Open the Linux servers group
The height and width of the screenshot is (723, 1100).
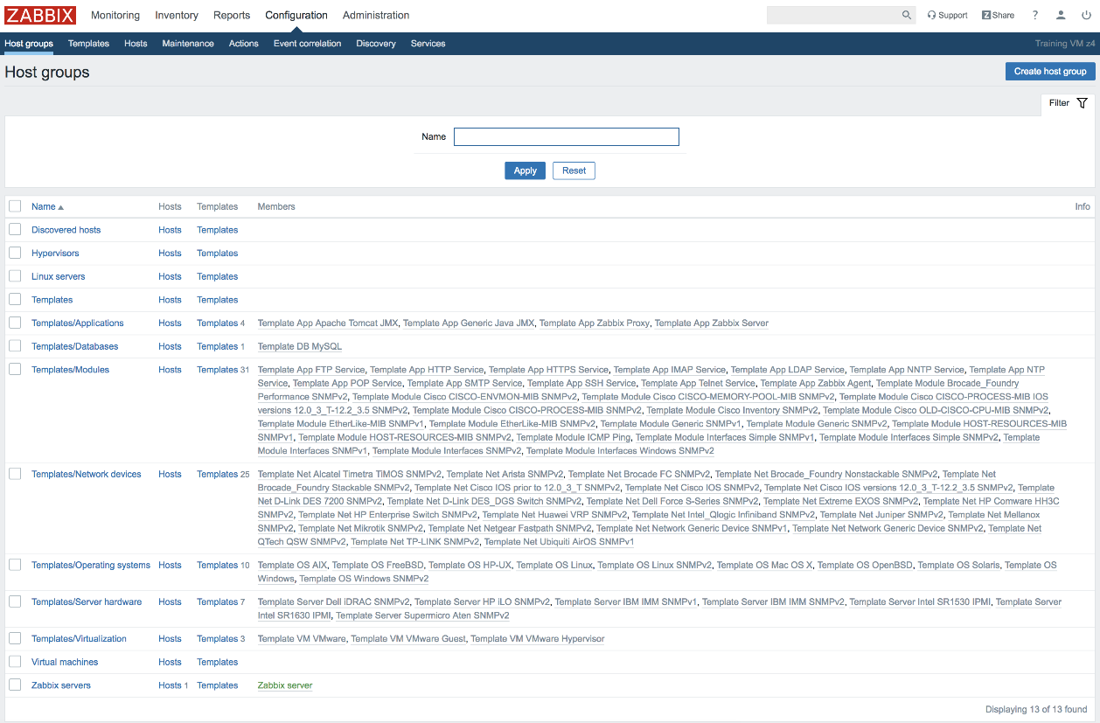(x=59, y=276)
